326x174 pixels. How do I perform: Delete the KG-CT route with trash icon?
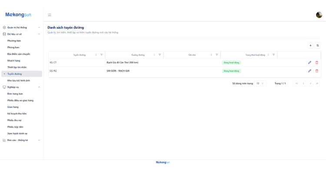pyautogui.click(x=316, y=63)
